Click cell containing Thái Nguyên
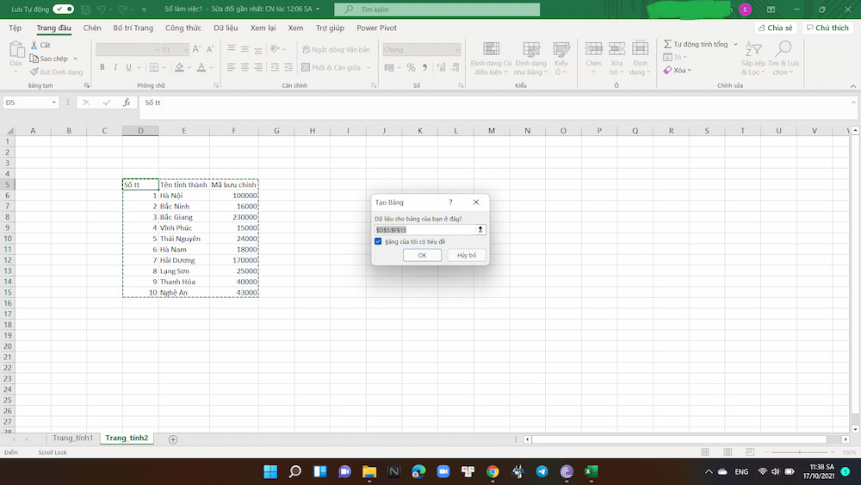861x485 pixels. coord(184,239)
